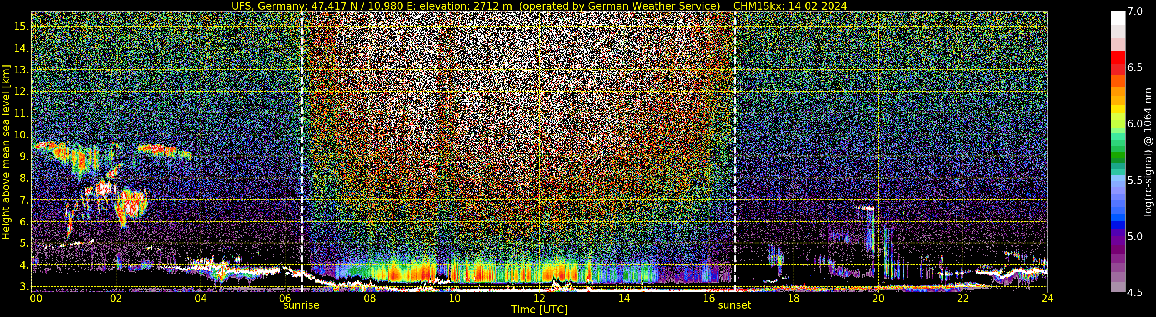Click the "5.5" value on the colorbar scale
This screenshot has width=1156, height=317.
[x=1135, y=180]
